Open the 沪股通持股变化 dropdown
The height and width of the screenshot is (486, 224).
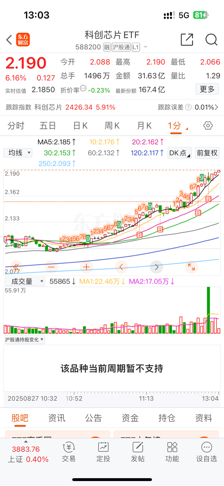(24, 340)
